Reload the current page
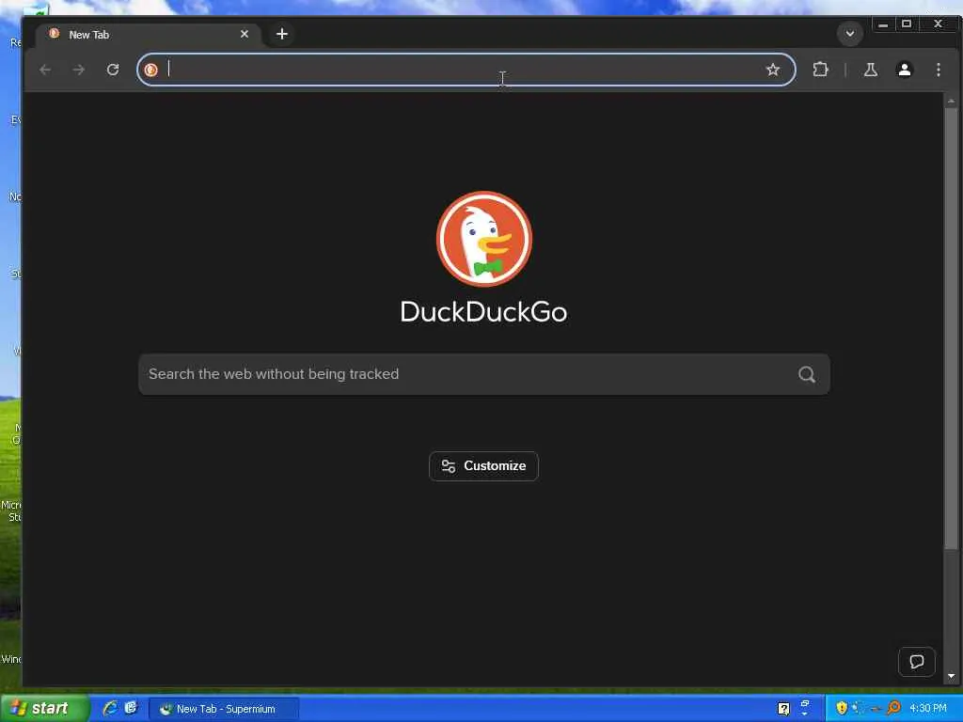This screenshot has height=722, width=963. point(113,70)
